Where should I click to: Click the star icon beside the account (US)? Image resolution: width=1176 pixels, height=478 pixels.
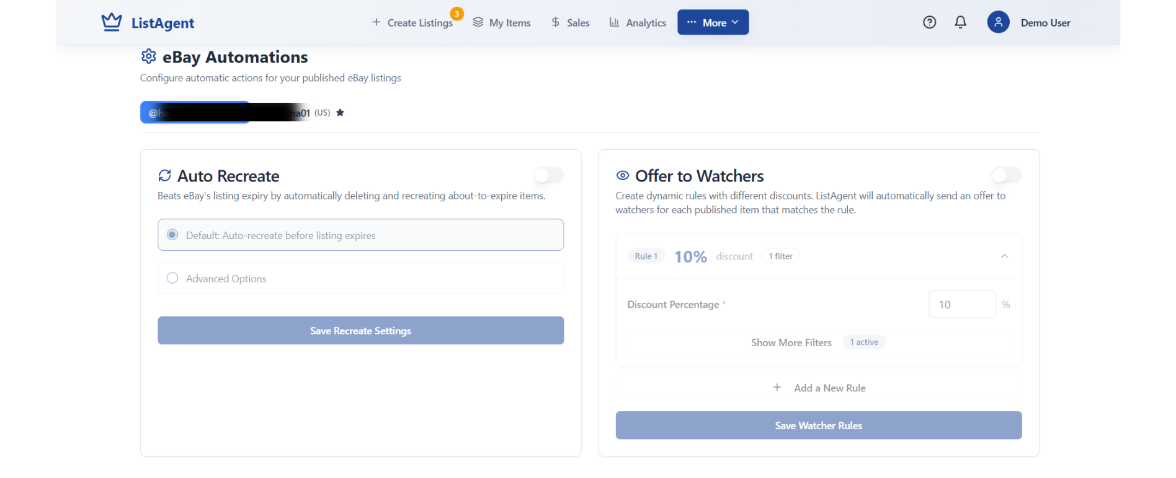coord(340,113)
